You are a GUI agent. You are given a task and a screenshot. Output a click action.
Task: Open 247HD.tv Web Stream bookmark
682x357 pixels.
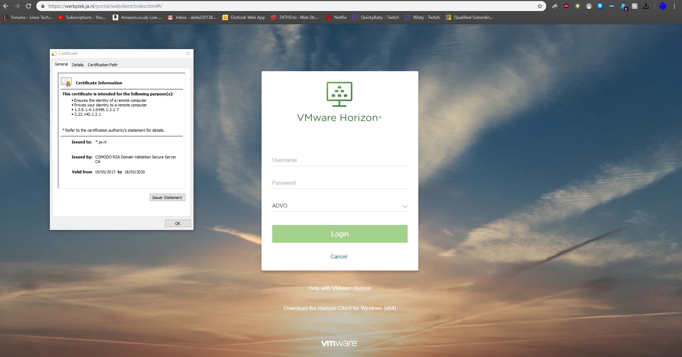click(x=295, y=17)
